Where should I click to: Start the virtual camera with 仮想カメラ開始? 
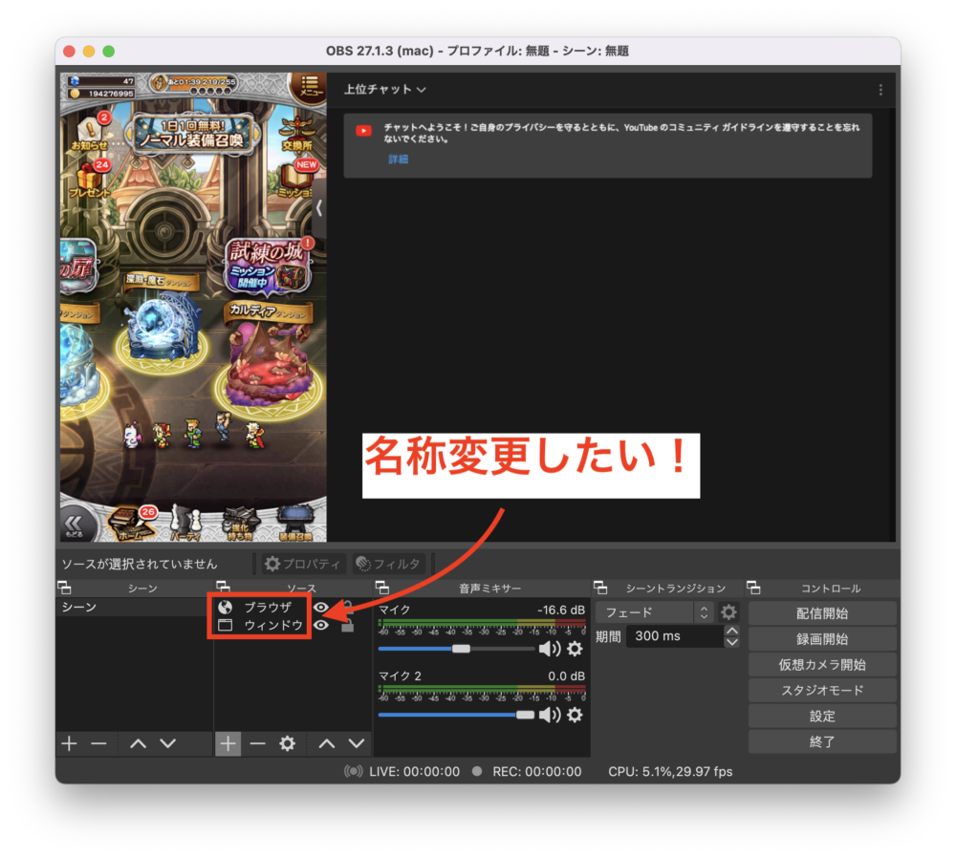point(822,664)
